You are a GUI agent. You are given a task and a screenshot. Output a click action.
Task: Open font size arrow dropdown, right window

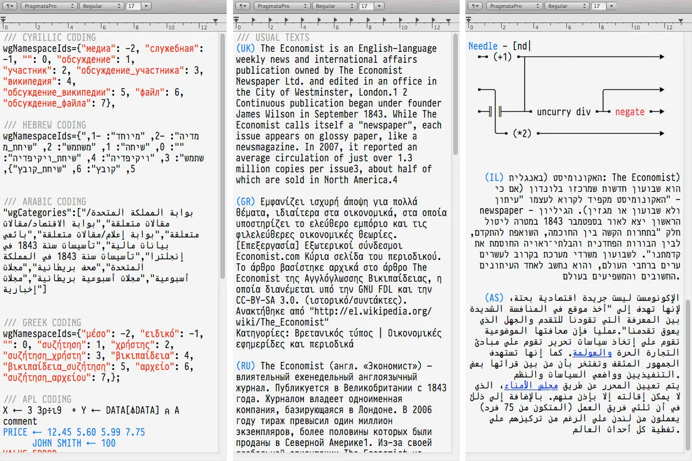point(611,6)
